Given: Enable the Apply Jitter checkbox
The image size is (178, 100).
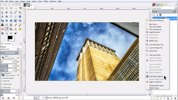Looking at the screenshot, I should pos(2,81).
